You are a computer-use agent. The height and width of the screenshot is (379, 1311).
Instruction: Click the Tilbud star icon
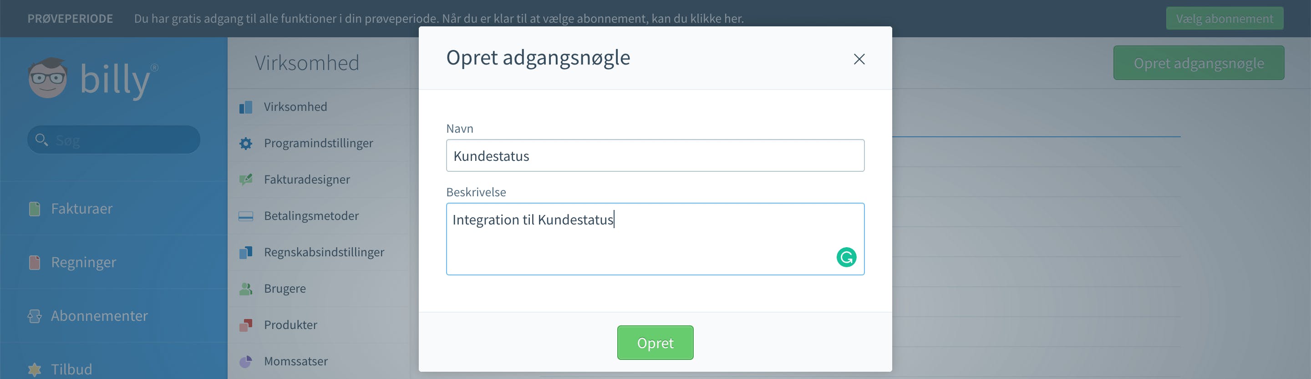[x=35, y=369]
